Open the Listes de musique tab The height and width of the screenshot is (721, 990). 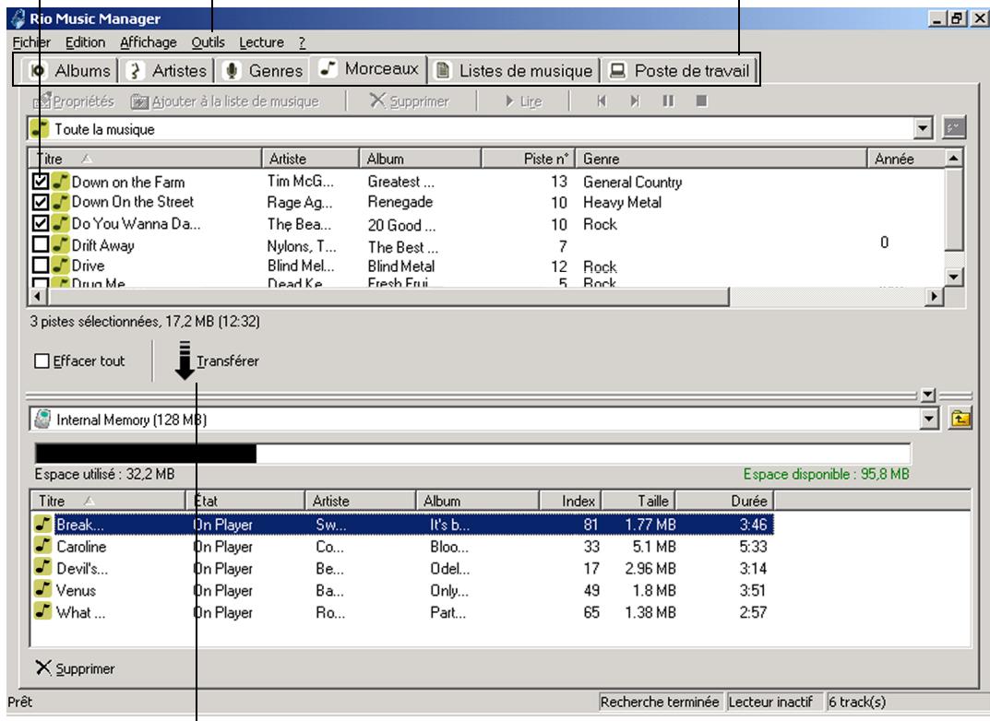515,70
